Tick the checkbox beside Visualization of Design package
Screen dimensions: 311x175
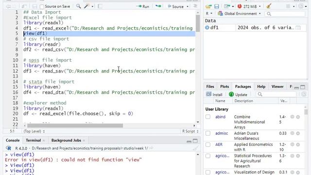coord(208,172)
